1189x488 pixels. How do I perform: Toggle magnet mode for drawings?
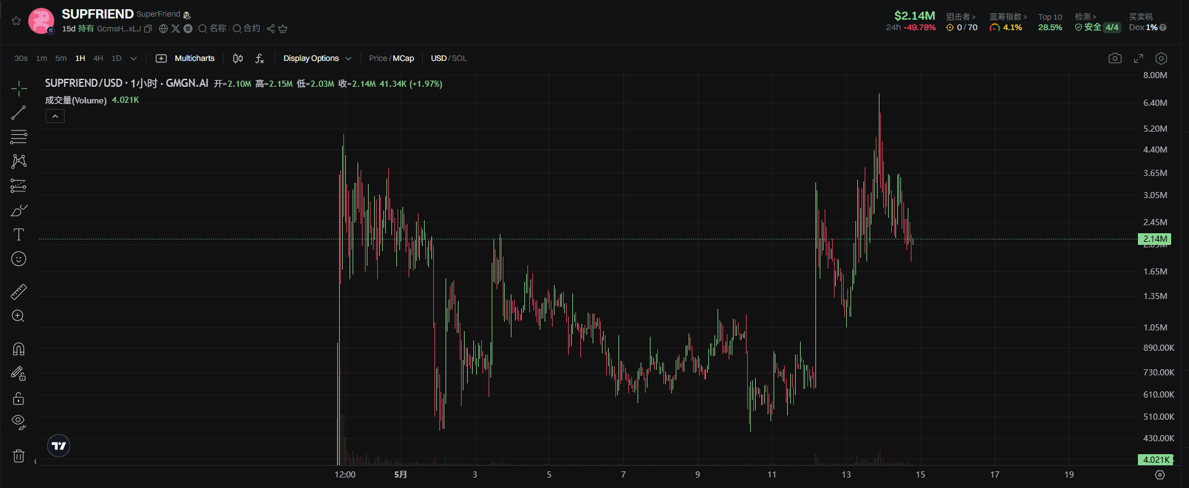tap(19, 349)
